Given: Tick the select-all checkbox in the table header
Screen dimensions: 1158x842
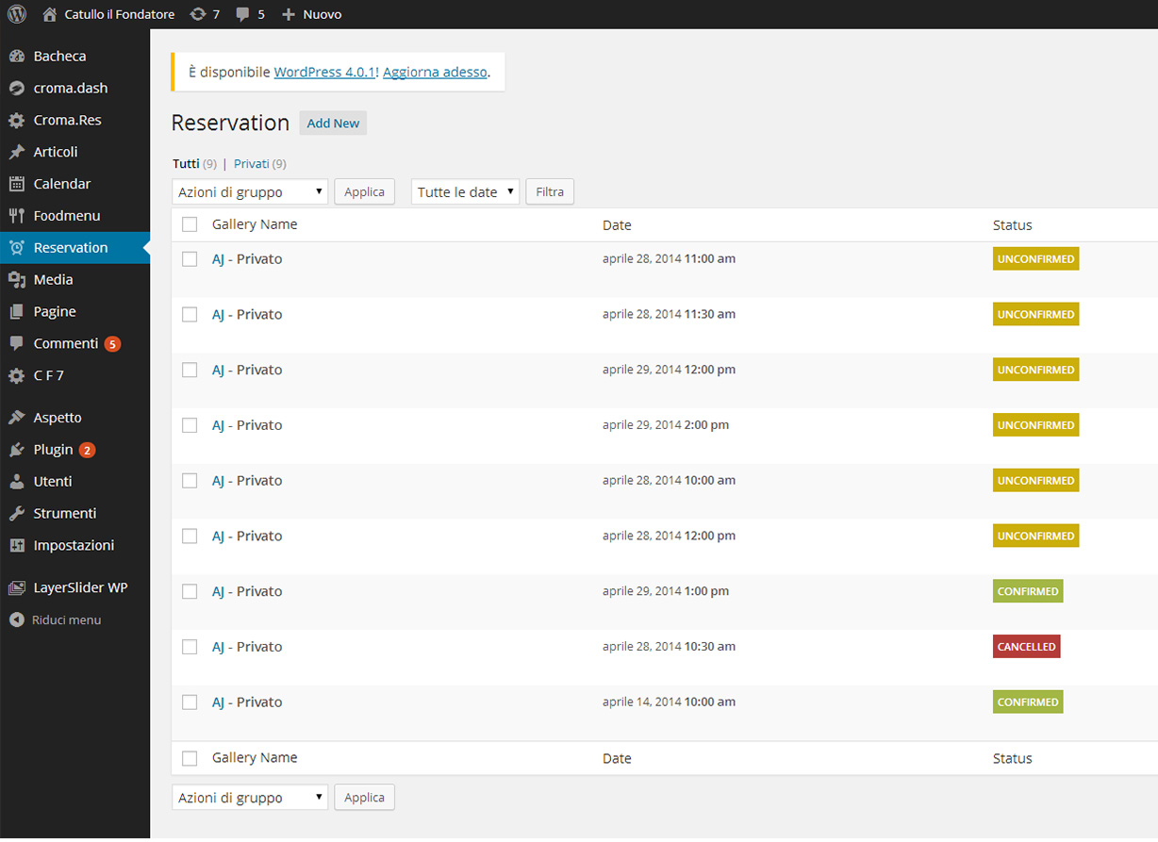Looking at the screenshot, I should pos(190,224).
